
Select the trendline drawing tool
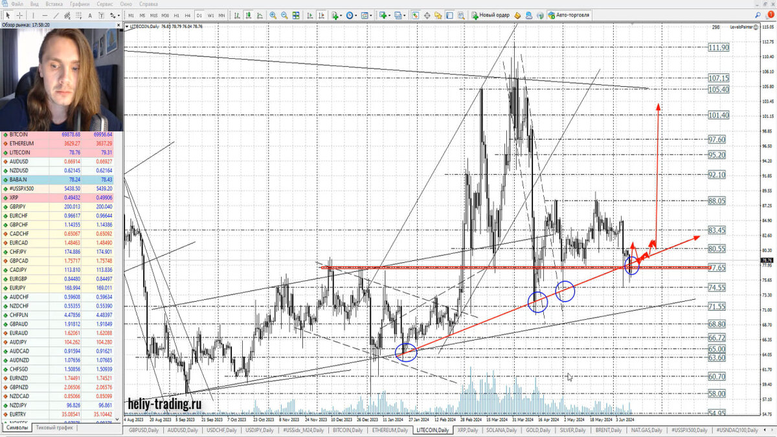56,14
